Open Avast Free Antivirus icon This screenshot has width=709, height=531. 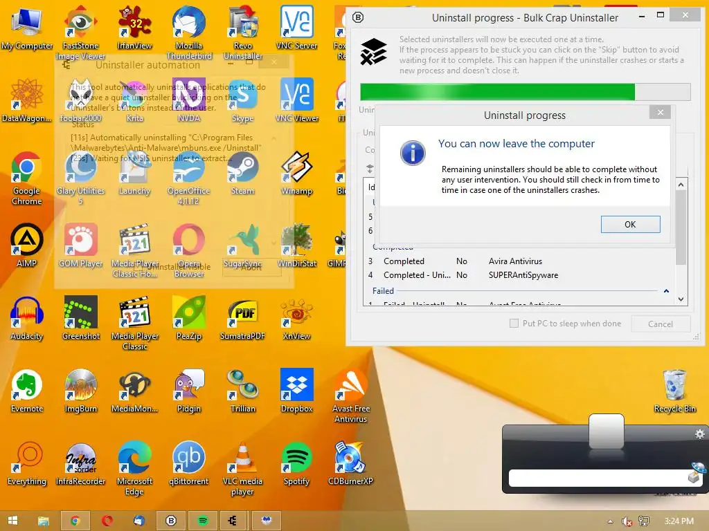pos(351,395)
